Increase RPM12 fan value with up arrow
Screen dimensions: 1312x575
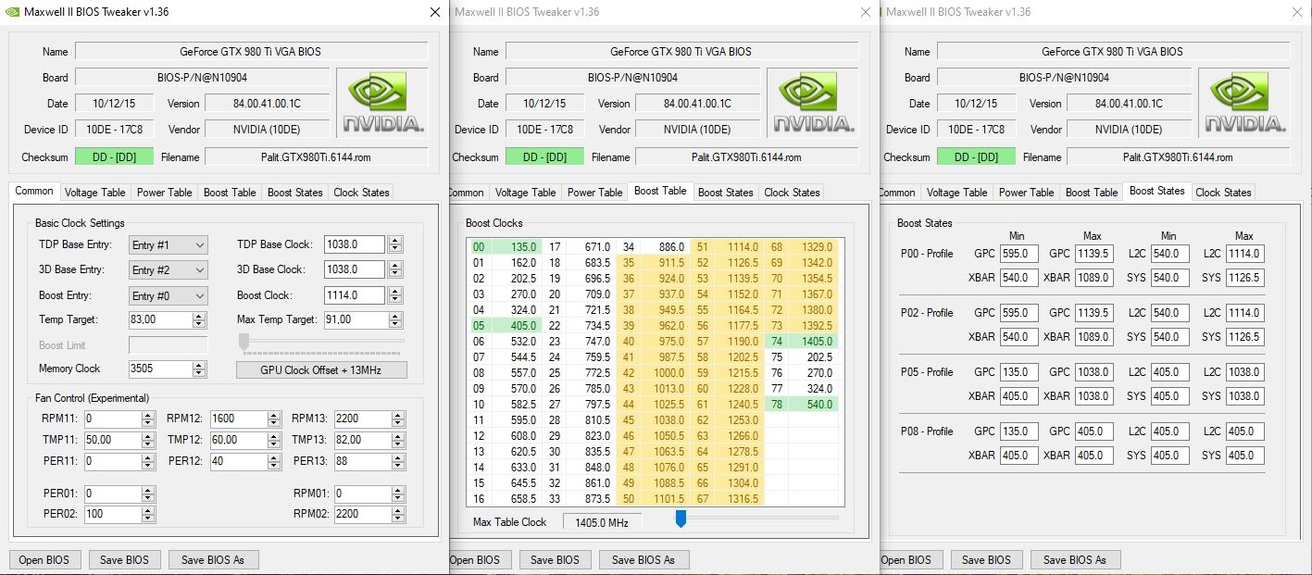pyautogui.click(x=273, y=415)
